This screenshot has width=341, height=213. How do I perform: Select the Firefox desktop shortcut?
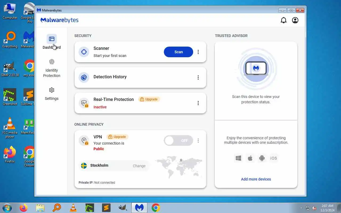point(10,154)
